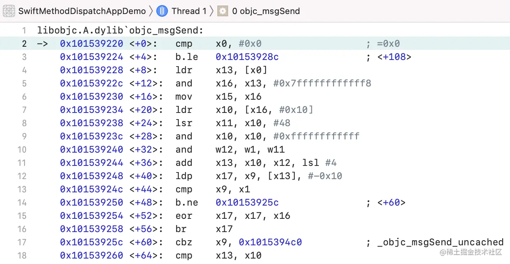Click address 0x101539250
510x264 pixels.
[92, 202]
